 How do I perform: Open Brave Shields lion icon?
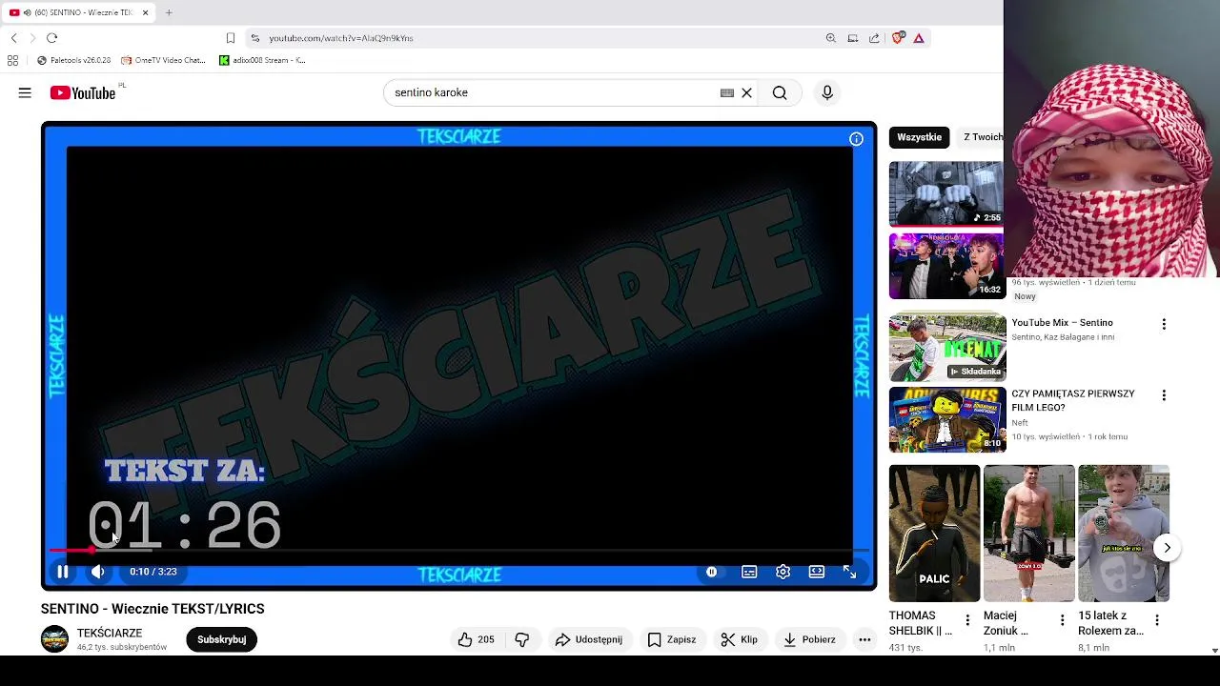(897, 38)
